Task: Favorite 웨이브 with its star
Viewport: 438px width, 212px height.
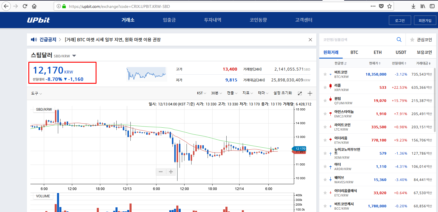Action: tap(325, 180)
